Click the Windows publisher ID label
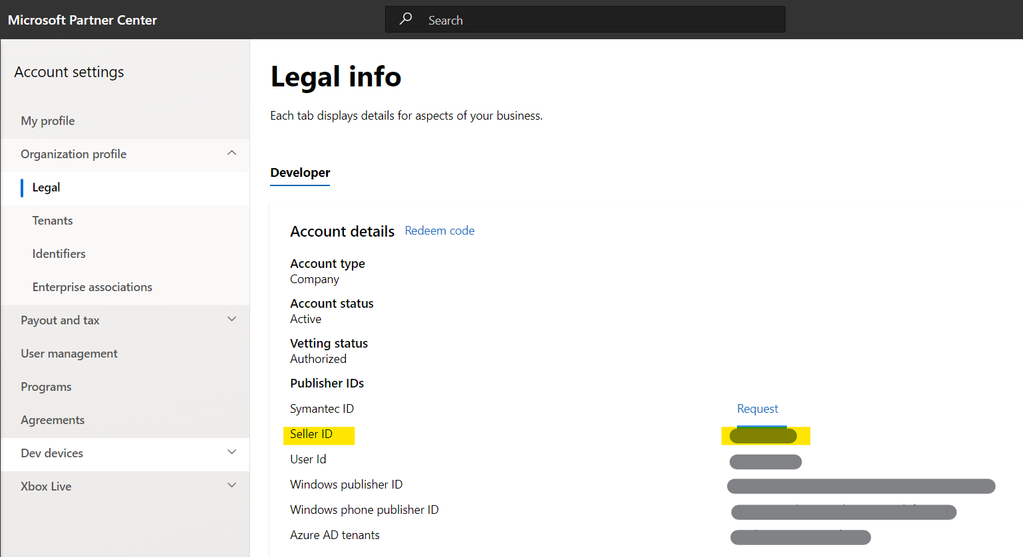Image resolution: width=1023 pixels, height=557 pixels. pyautogui.click(x=347, y=485)
